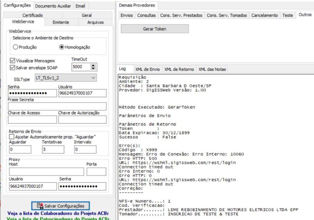Show the XML de Envio tab
Viewport: 314px width, 220px height.
click(x=148, y=69)
